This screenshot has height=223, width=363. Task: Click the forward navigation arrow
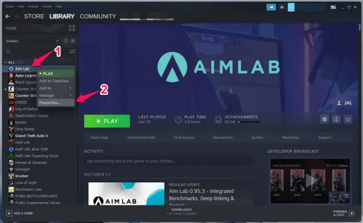[16, 16]
